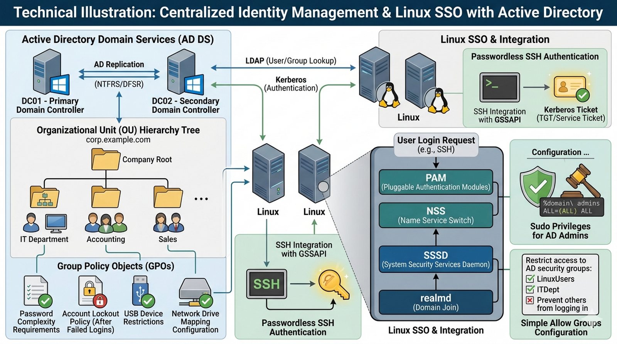Click the SSSD System Security Services Daemon block
Screen dimensions: 617x344
[x=436, y=259]
